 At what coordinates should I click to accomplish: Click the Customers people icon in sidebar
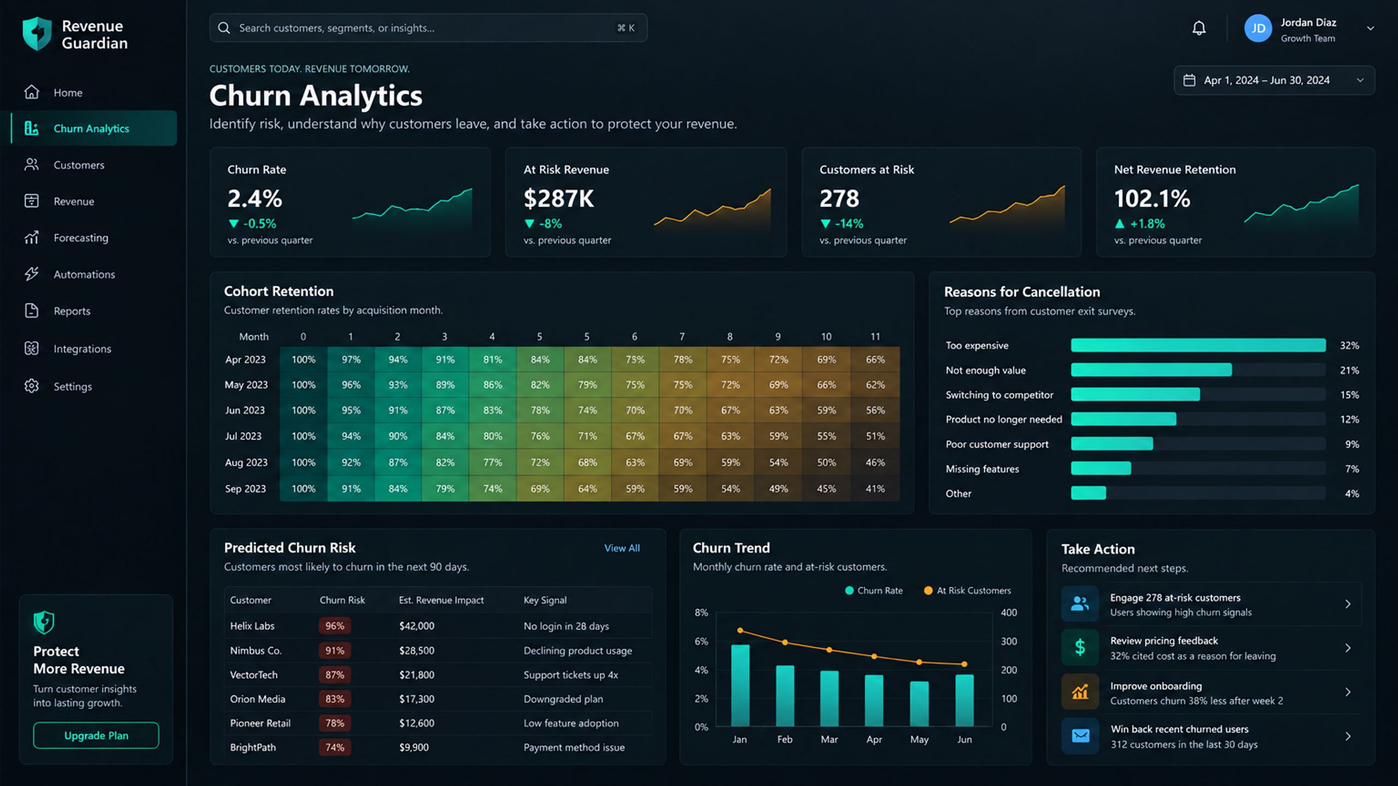(x=32, y=164)
